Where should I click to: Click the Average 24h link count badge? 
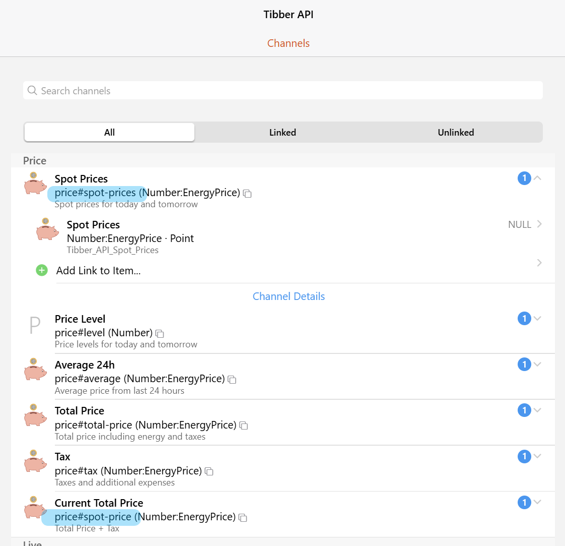tap(524, 364)
